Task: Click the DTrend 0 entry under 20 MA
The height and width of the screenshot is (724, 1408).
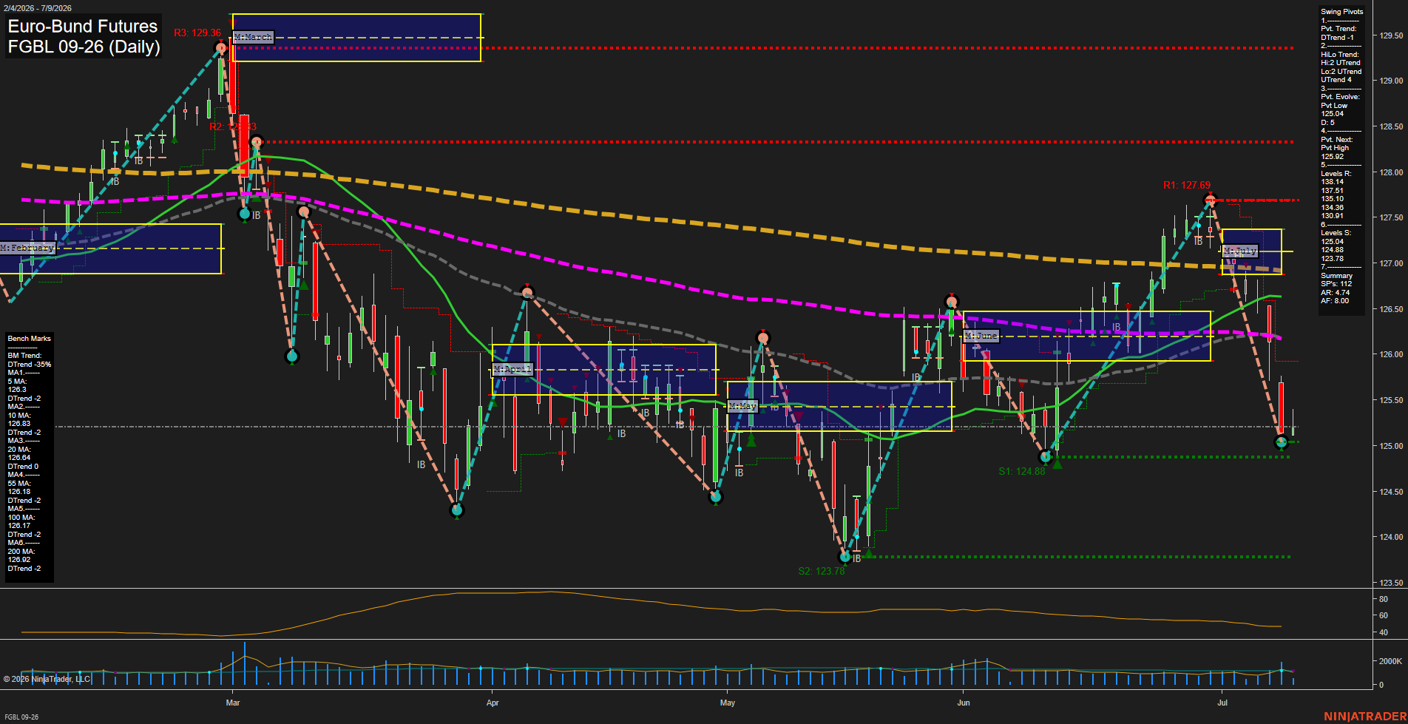Action: [21, 467]
